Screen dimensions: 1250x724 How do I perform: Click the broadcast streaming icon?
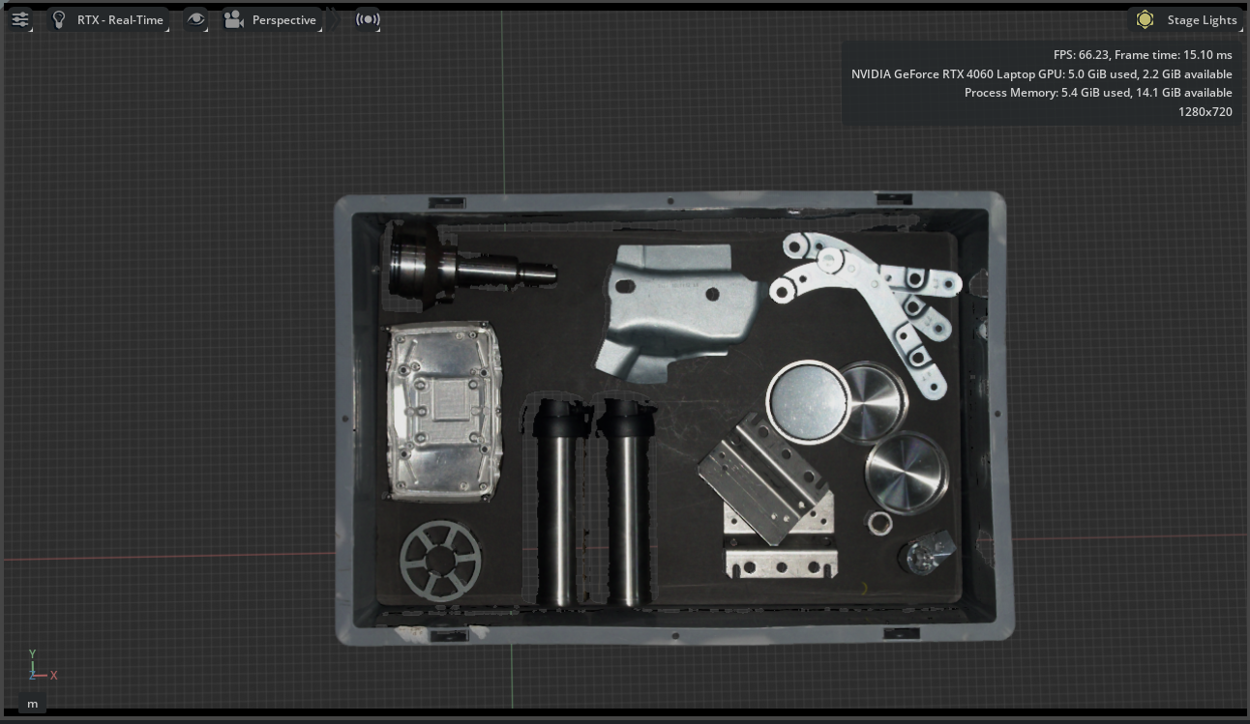coord(368,19)
